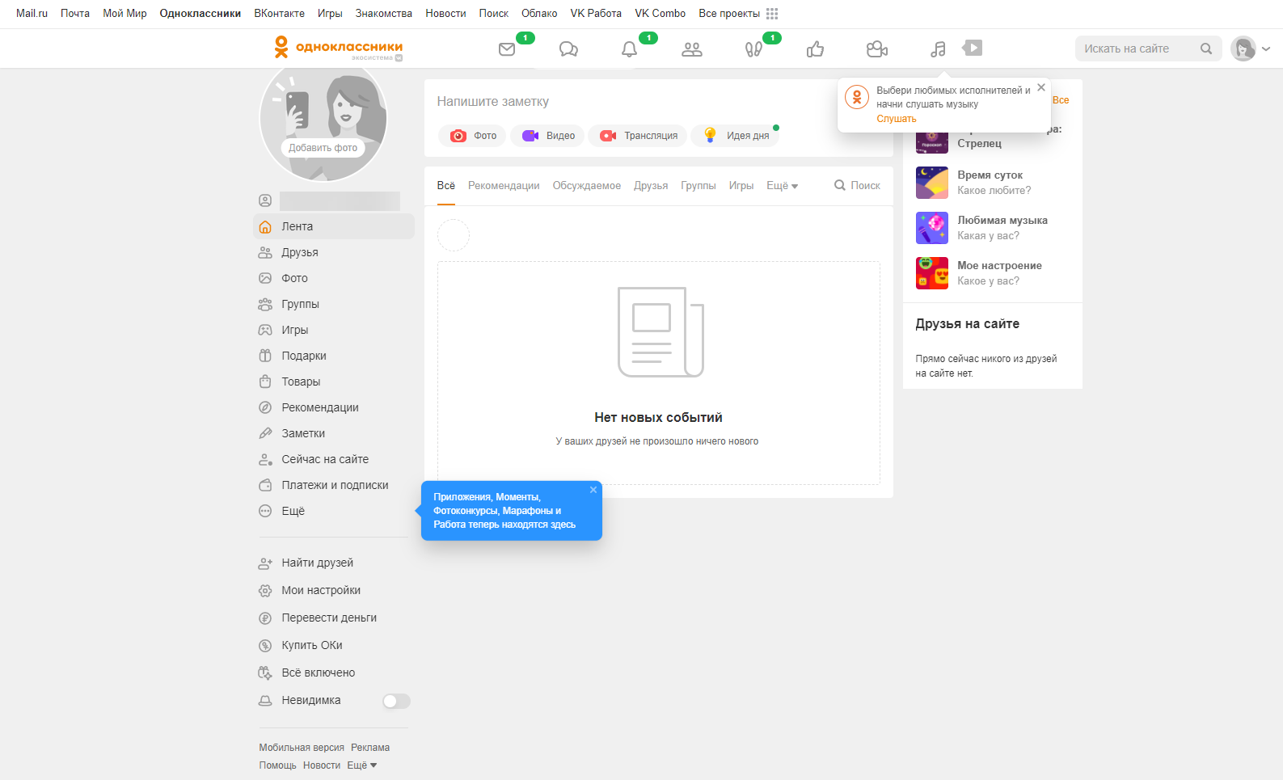Open all projects grid icon
Screen dimensions: 1283x780
pyautogui.click(x=772, y=14)
